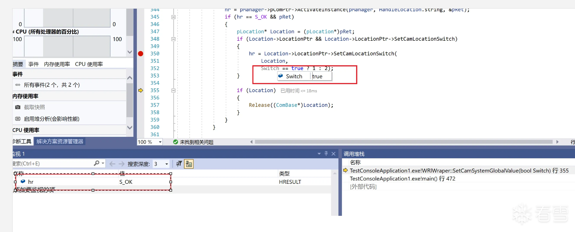575x232 pixels.
Task: Click the camera icon beside 截取快照
Action: 18,107
